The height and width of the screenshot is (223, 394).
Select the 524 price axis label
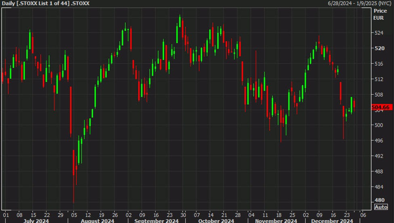pos(379,33)
